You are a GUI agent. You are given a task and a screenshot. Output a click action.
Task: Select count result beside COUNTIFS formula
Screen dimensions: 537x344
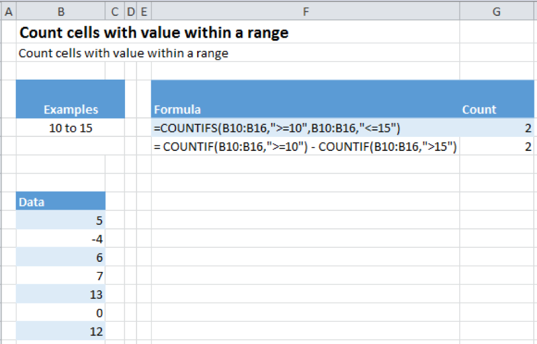497,128
